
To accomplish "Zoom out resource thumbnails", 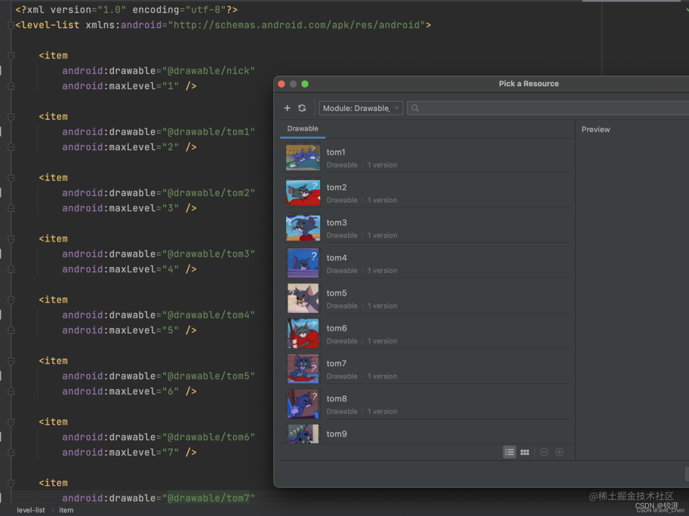I will tap(544, 452).
